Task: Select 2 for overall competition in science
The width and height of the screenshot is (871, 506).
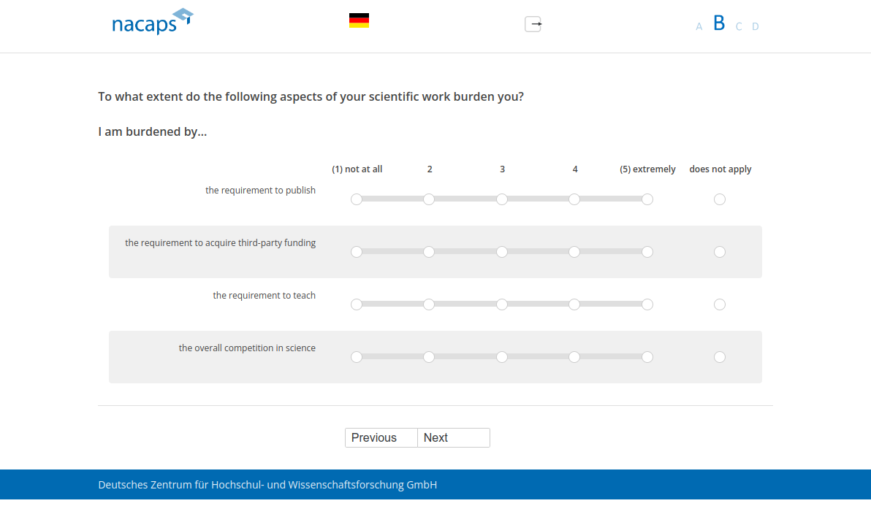Action: pos(429,357)
